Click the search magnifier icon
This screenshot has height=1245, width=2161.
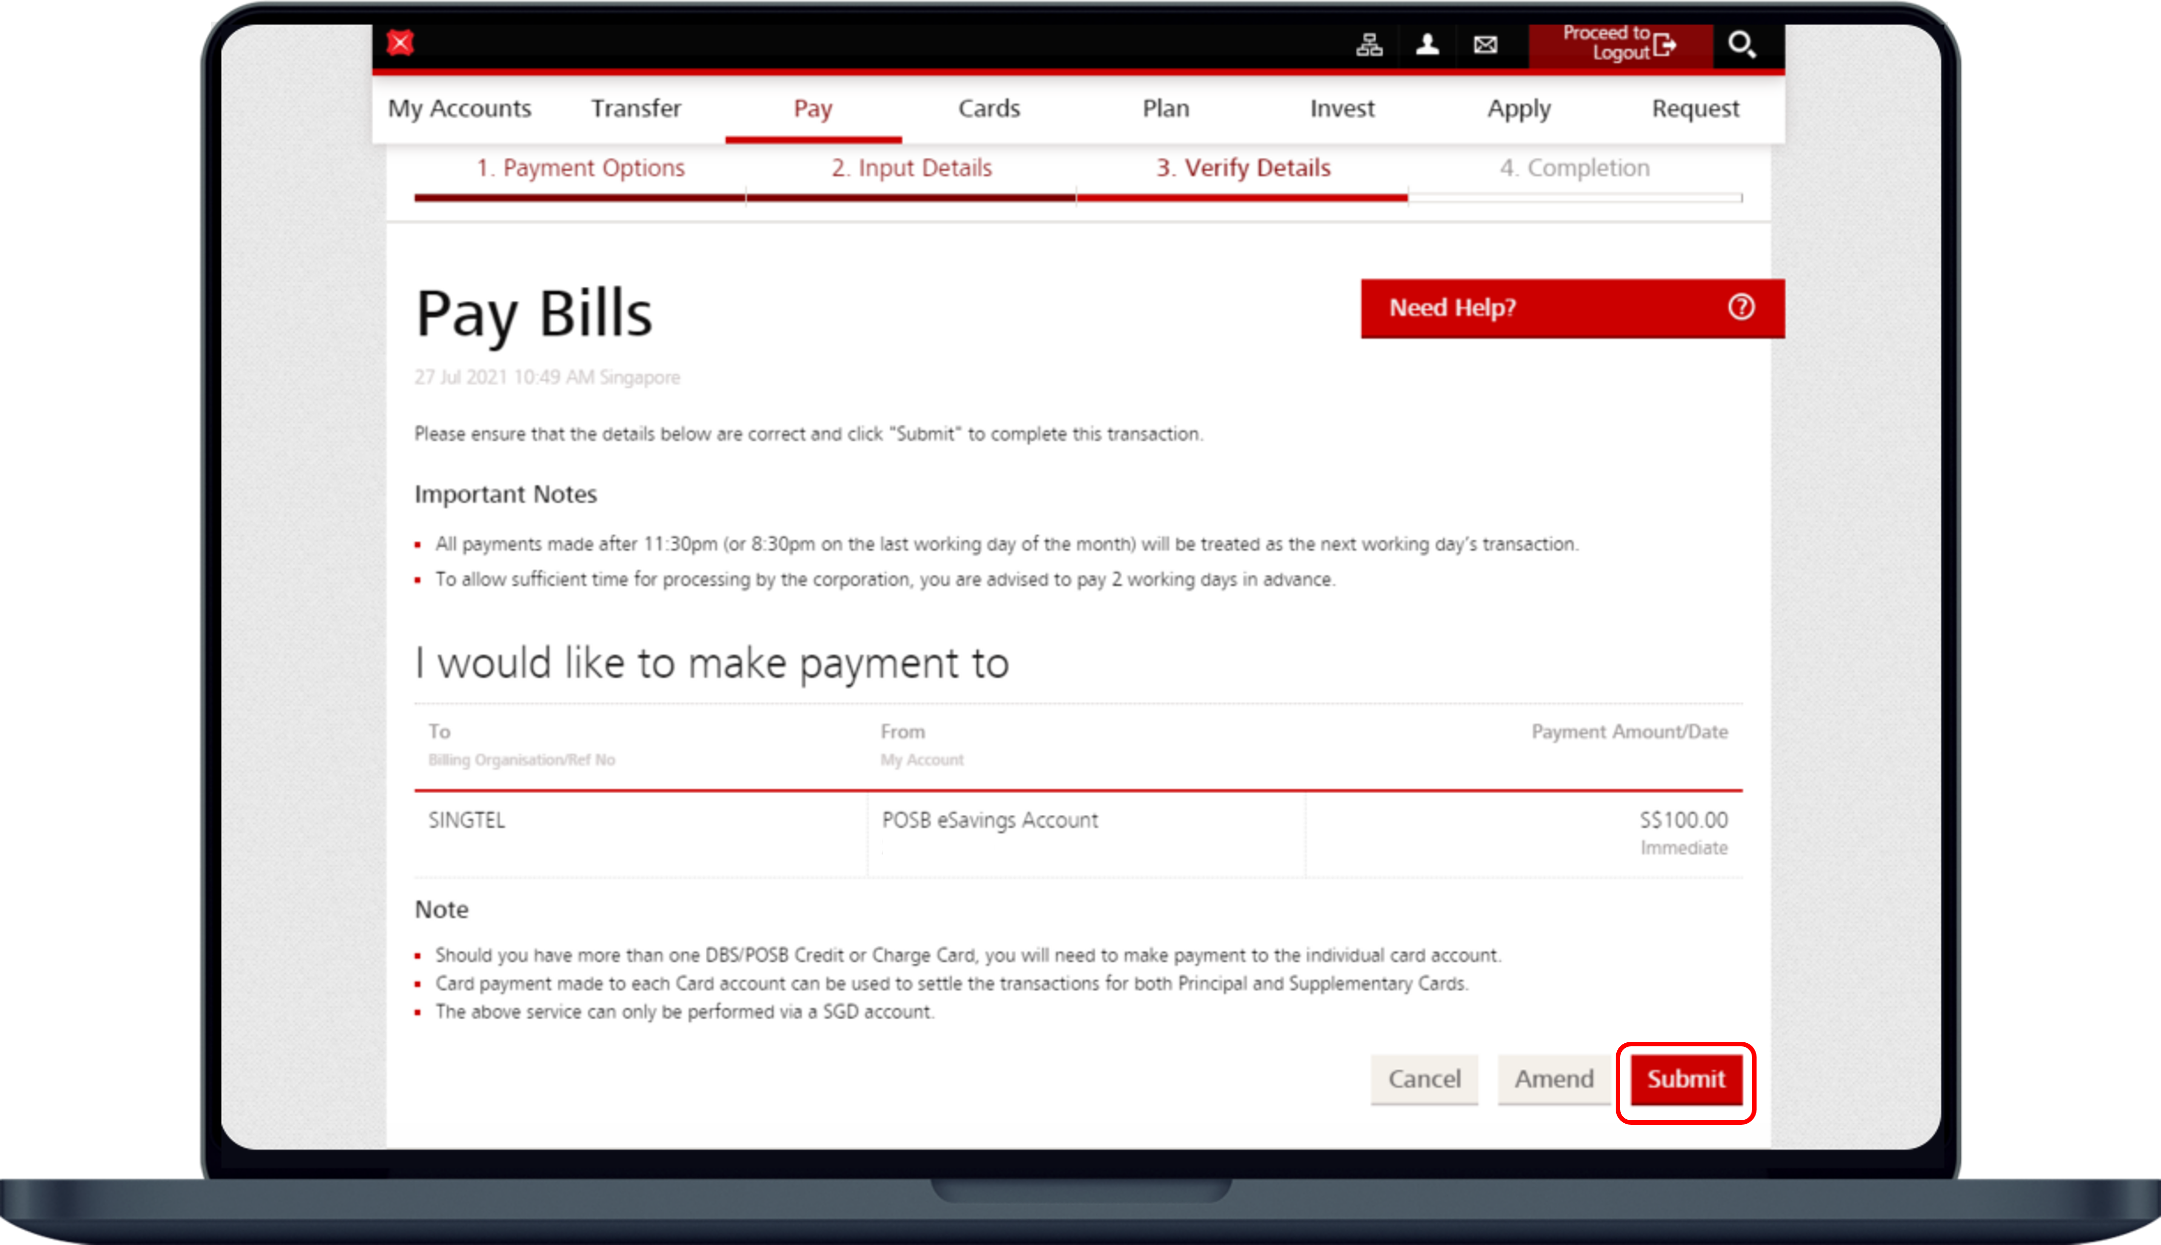coord(1741,44)
